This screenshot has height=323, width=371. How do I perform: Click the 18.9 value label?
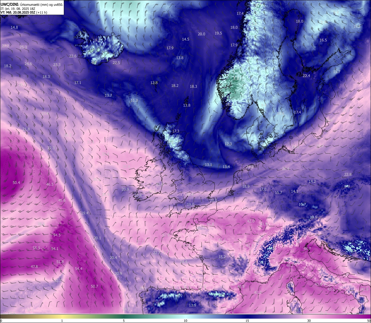click(246, 187)
